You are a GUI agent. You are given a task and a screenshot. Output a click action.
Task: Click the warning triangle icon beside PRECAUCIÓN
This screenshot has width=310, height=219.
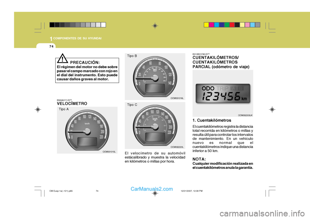[x=62, y=58]
